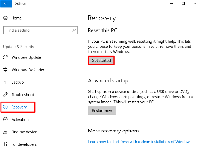Click the Windows Defender shield icon
This screenshot has height=147, width=199.
coord(5,70)
